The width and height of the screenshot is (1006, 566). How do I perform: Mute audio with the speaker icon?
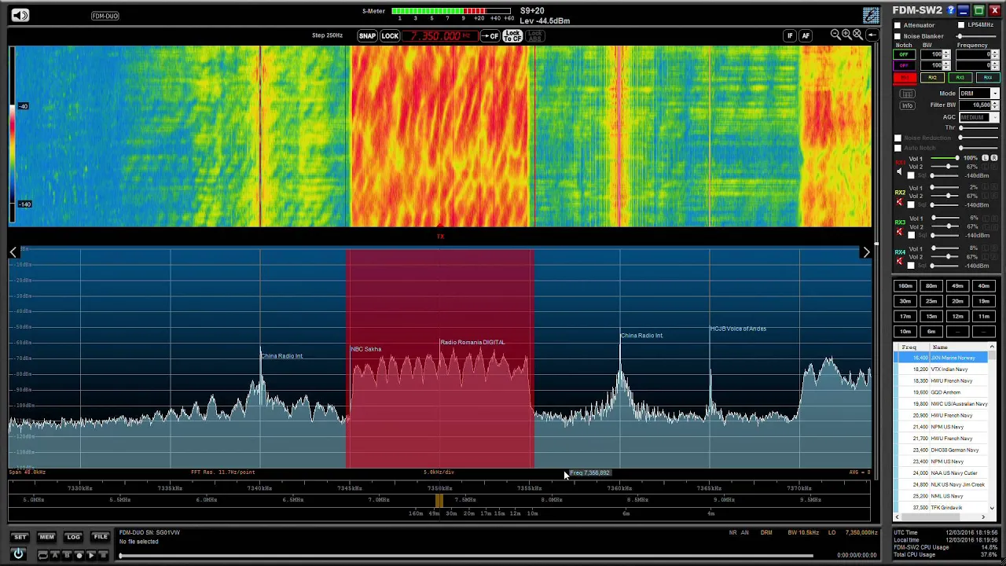click(x=20, y=16)
